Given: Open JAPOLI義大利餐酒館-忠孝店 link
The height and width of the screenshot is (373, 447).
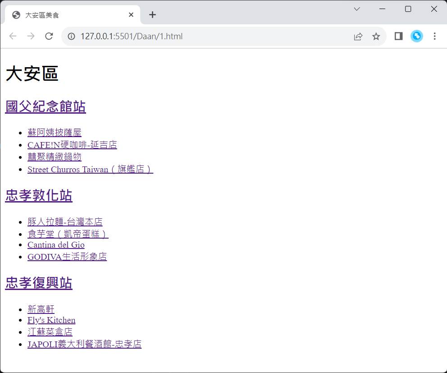Looking at the screenshot, I should (x=84, y=344).
